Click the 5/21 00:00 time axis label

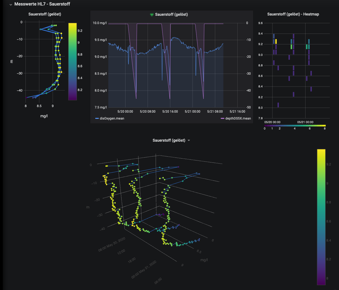tap(192, 112)
